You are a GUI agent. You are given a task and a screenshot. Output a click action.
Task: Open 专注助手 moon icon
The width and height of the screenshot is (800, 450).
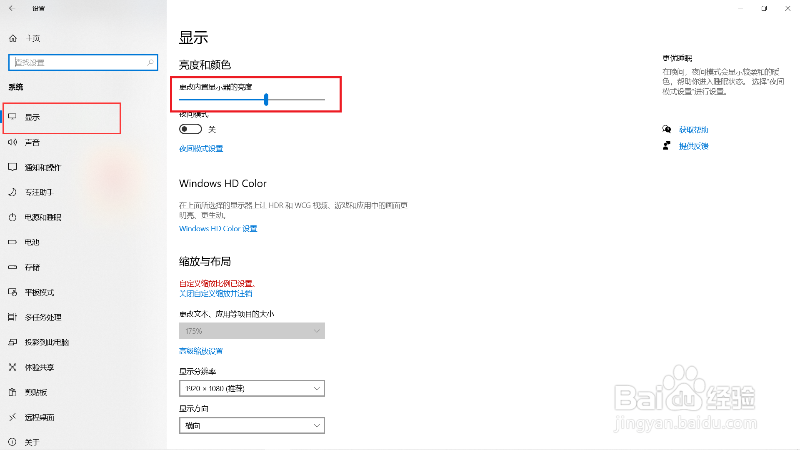(12, 192)
